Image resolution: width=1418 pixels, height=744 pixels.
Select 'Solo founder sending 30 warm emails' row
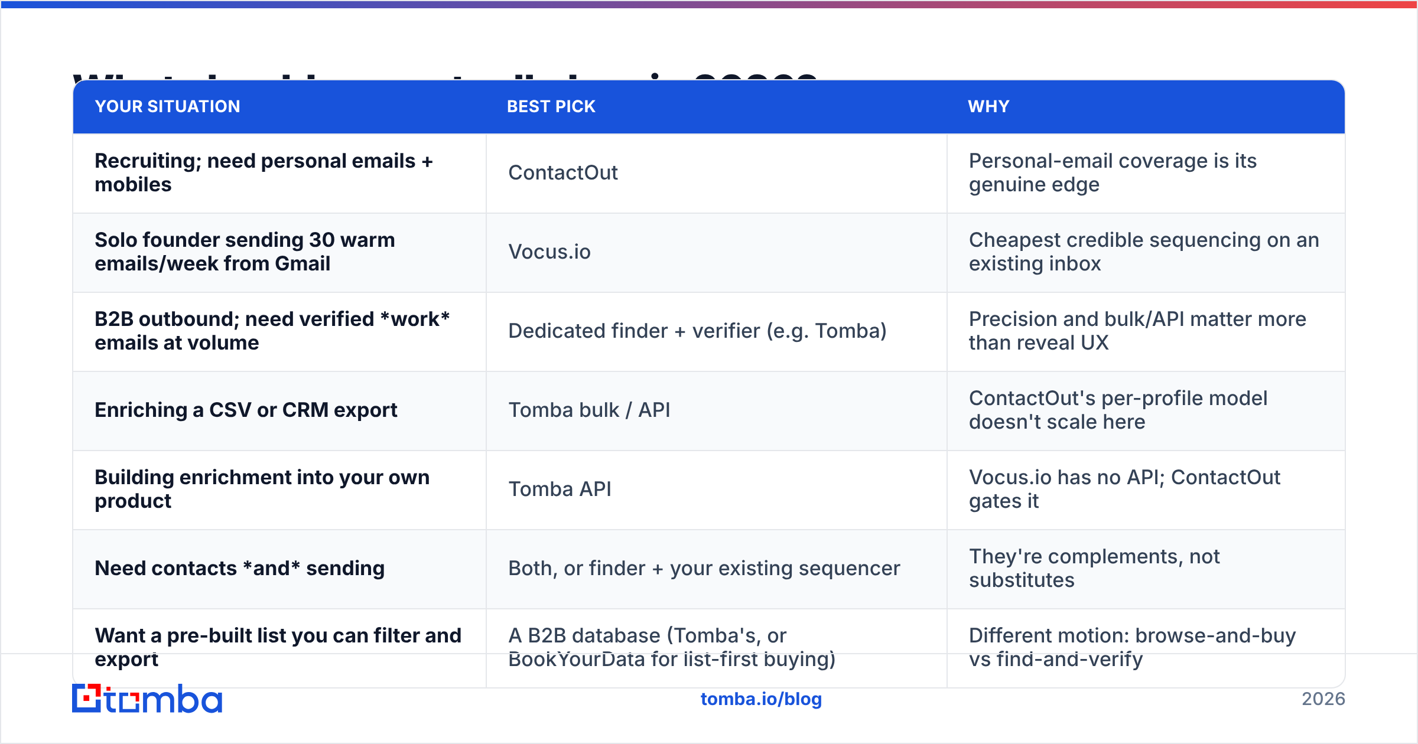click(x=709, y=253)
